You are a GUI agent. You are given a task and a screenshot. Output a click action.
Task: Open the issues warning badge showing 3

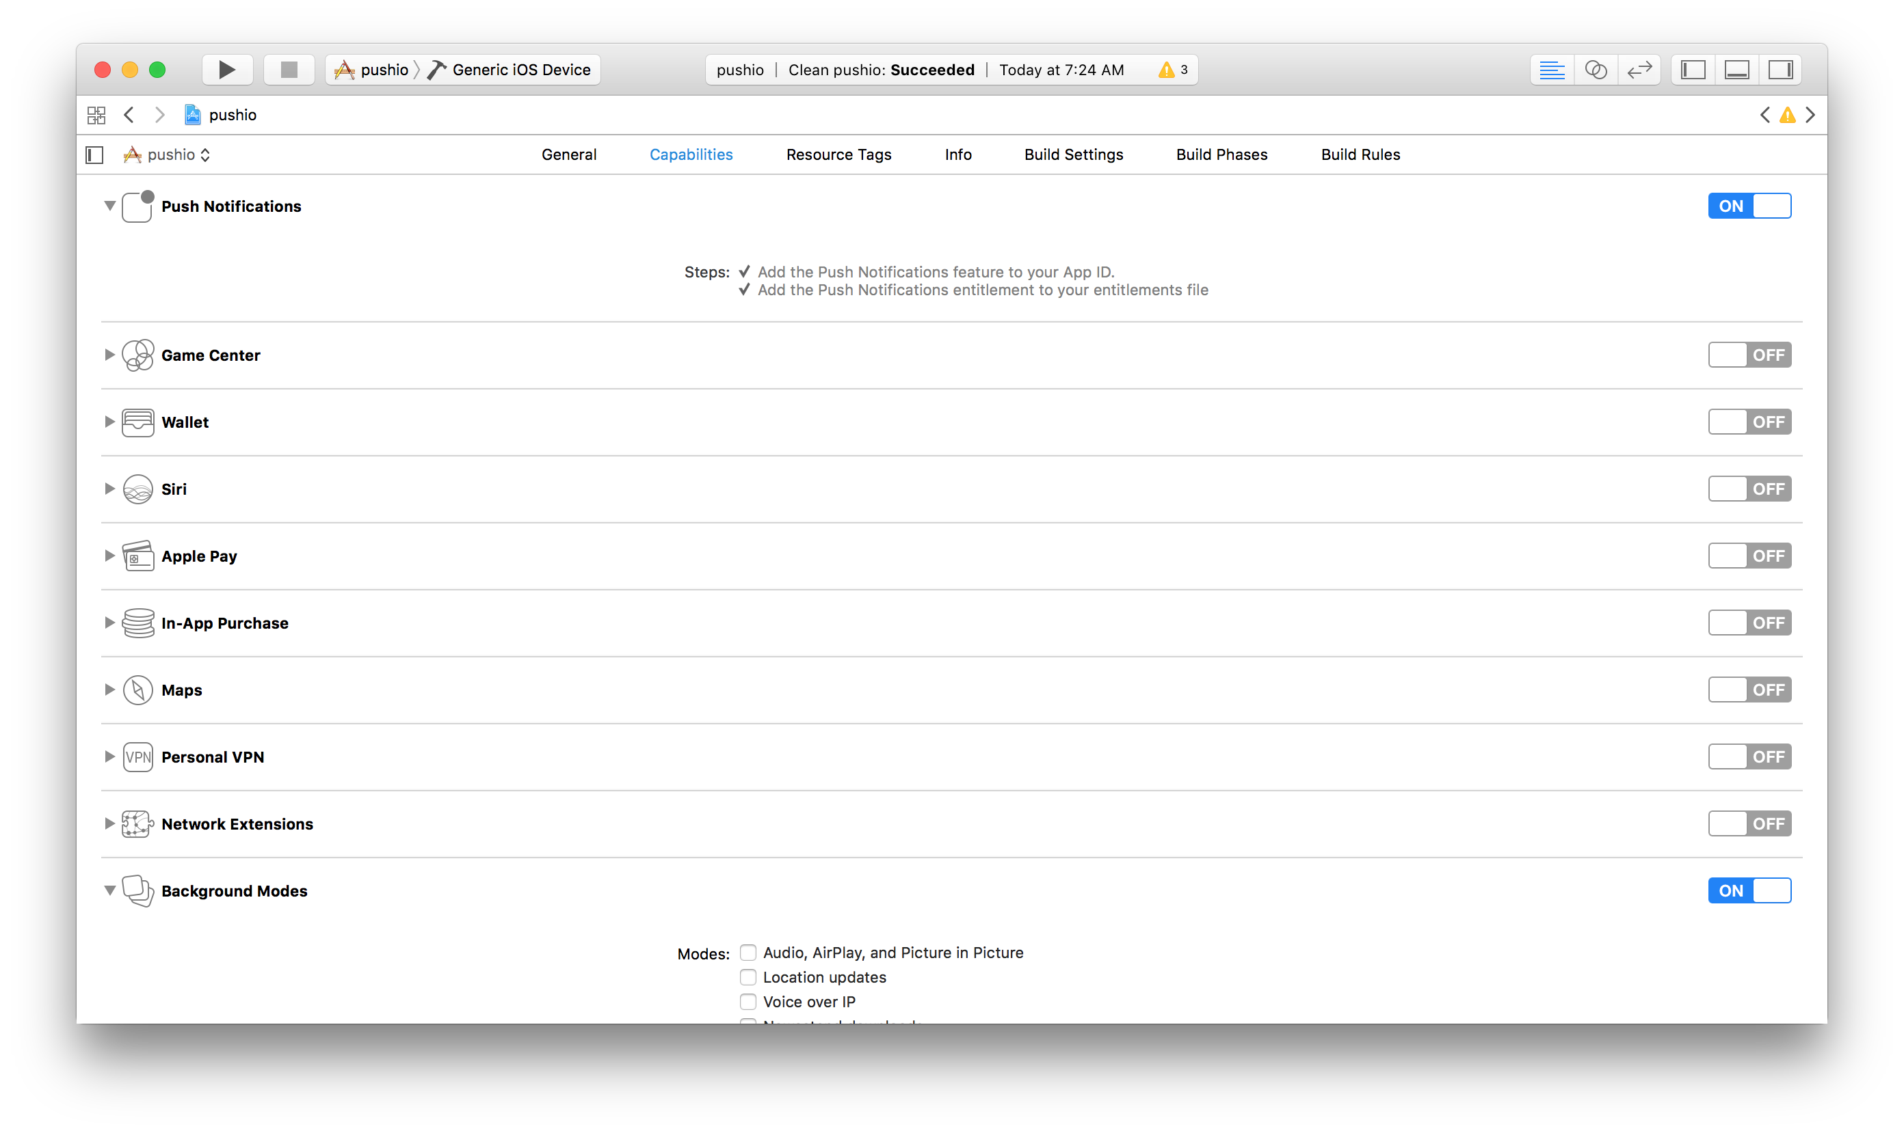1173,70
